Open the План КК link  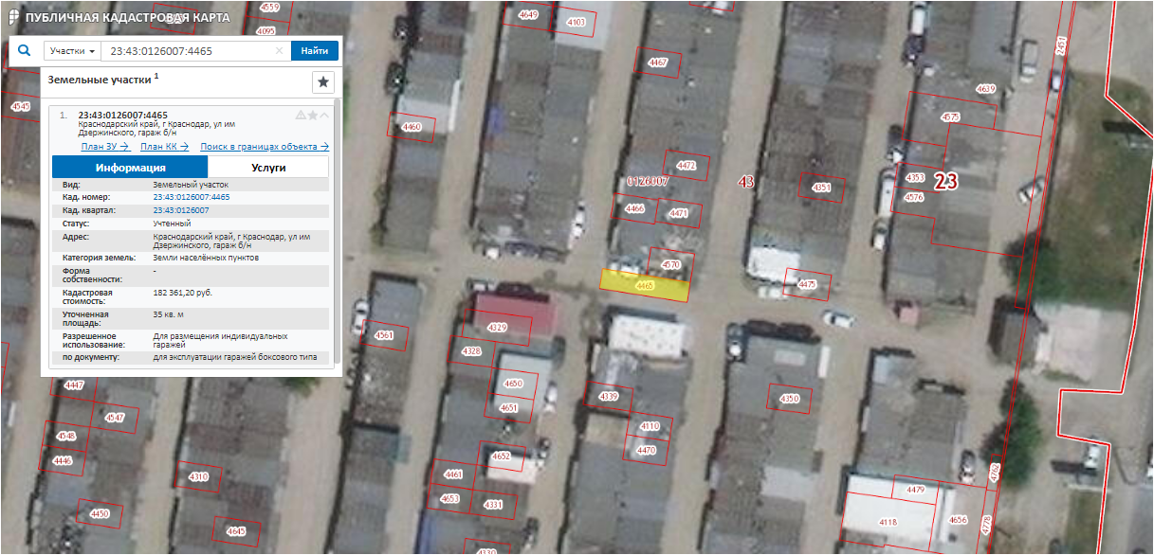click(x=165, y=147)
